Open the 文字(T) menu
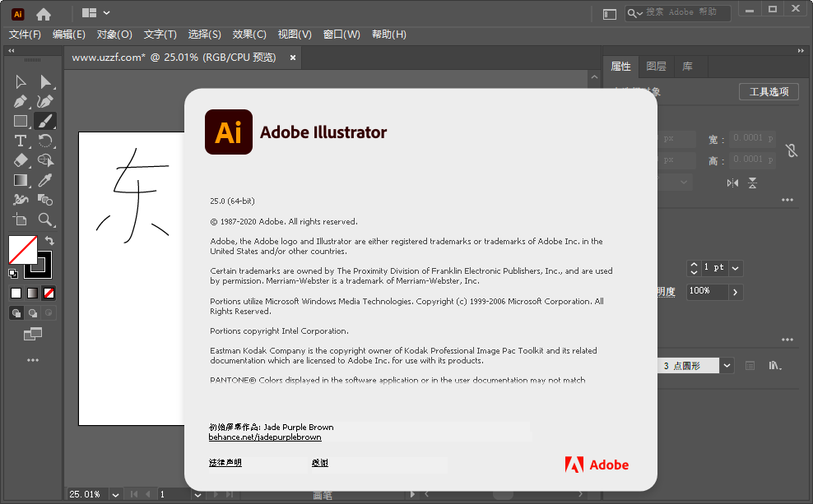This screenshot has height=504, width=813. tap(160, 35)
